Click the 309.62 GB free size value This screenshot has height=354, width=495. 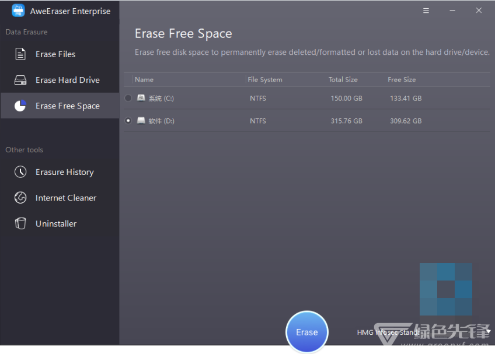(x=406, y=121)
